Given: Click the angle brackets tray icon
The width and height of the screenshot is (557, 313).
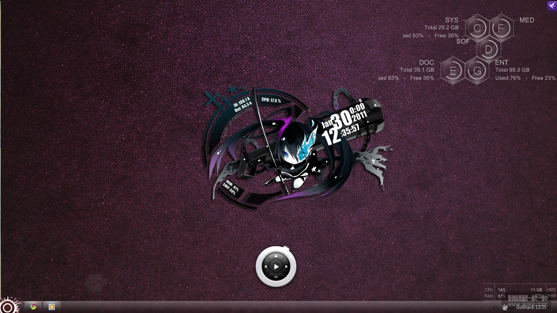Looking at the screenshot, I should (495, 307).
